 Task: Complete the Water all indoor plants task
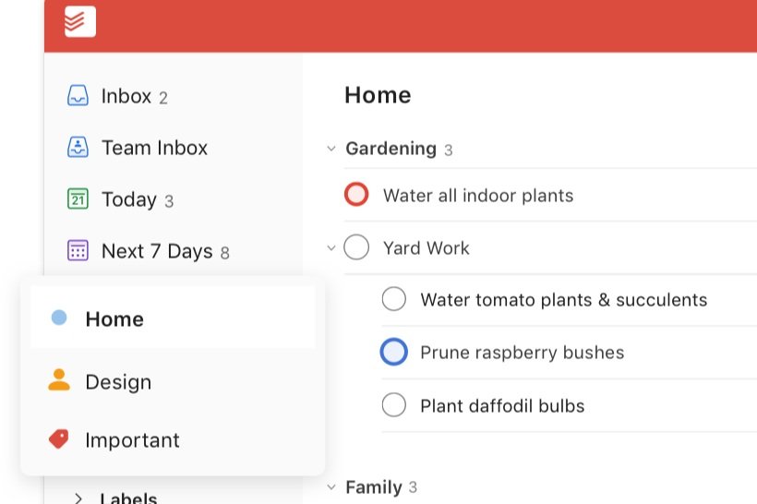click(356, 194)
